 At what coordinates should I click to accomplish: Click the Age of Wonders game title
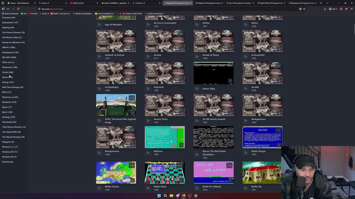pos(113,25)
